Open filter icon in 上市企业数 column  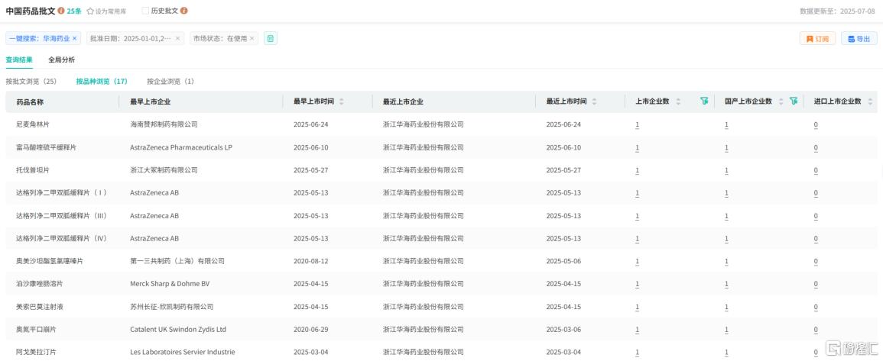704,102
